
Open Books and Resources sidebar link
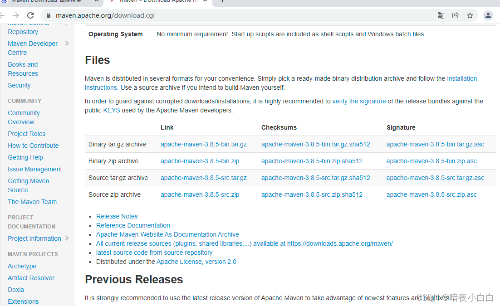23,69
